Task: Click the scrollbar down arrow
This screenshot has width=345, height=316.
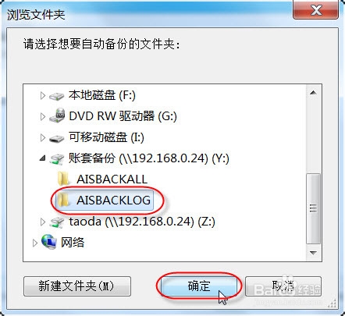Action: click(x=314, y=253)
